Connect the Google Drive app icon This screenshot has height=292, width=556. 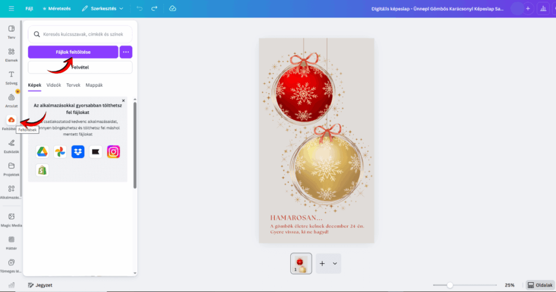point(42,152)
